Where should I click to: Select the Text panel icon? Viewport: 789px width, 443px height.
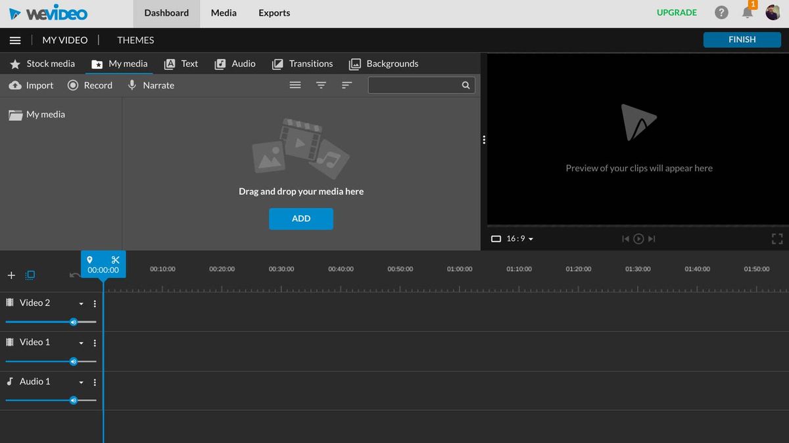171,64
